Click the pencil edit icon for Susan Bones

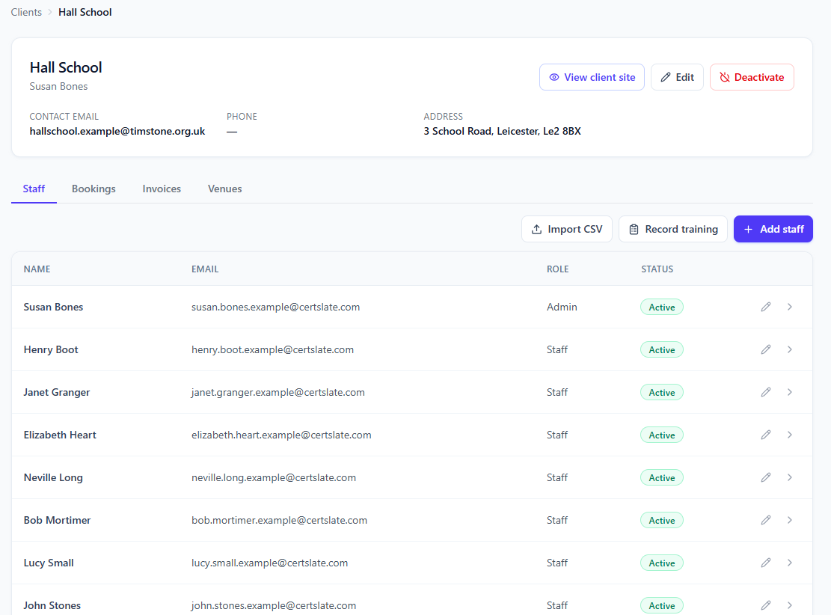point(766,307)
